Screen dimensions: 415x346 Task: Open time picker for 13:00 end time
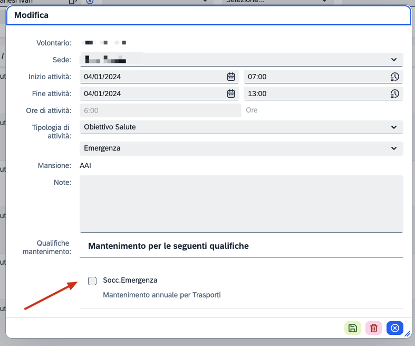tap(394, 93)
